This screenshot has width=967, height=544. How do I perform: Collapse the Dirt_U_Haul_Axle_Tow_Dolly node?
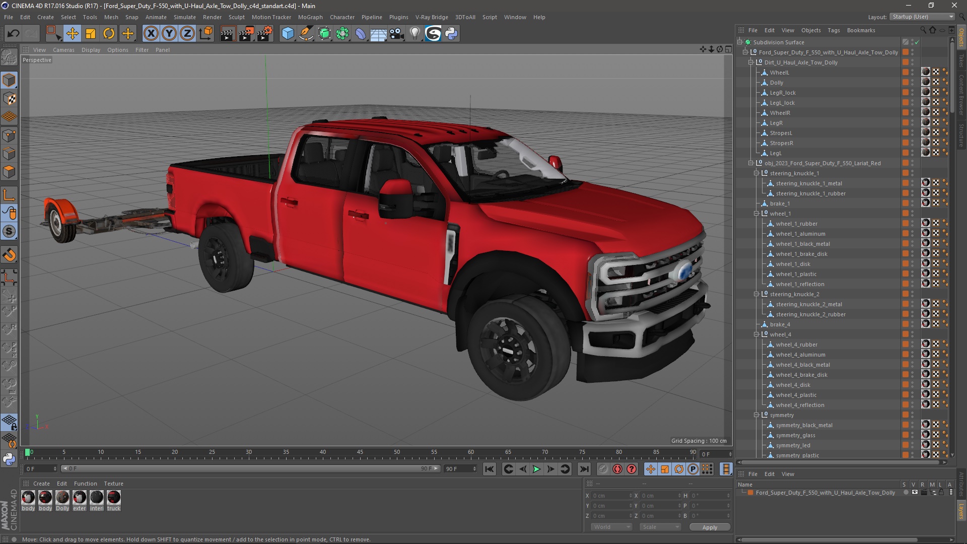pyautogui.click(x=751, y=62)
